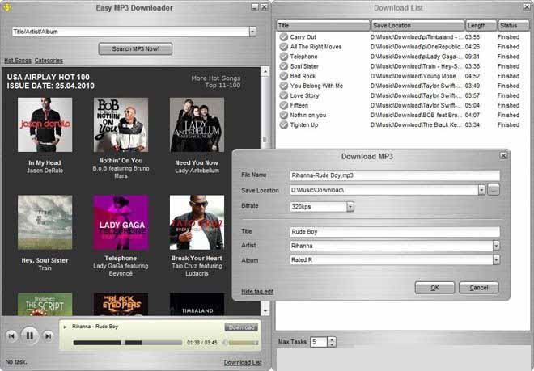Expand the Artist dropdown showing Rihanna
The height and width of the screenshot is (371, 534).
pos(496,246)
